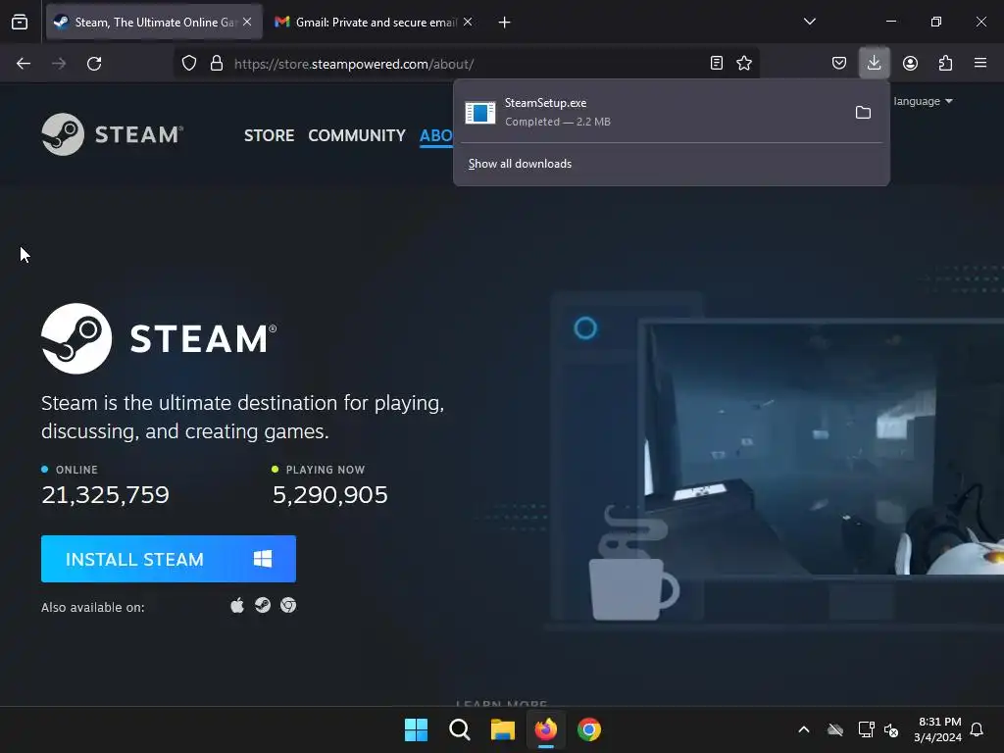List all tabs dropdown chevron
The width and height of the screenshot is (1004, 753).
point(810,22)
